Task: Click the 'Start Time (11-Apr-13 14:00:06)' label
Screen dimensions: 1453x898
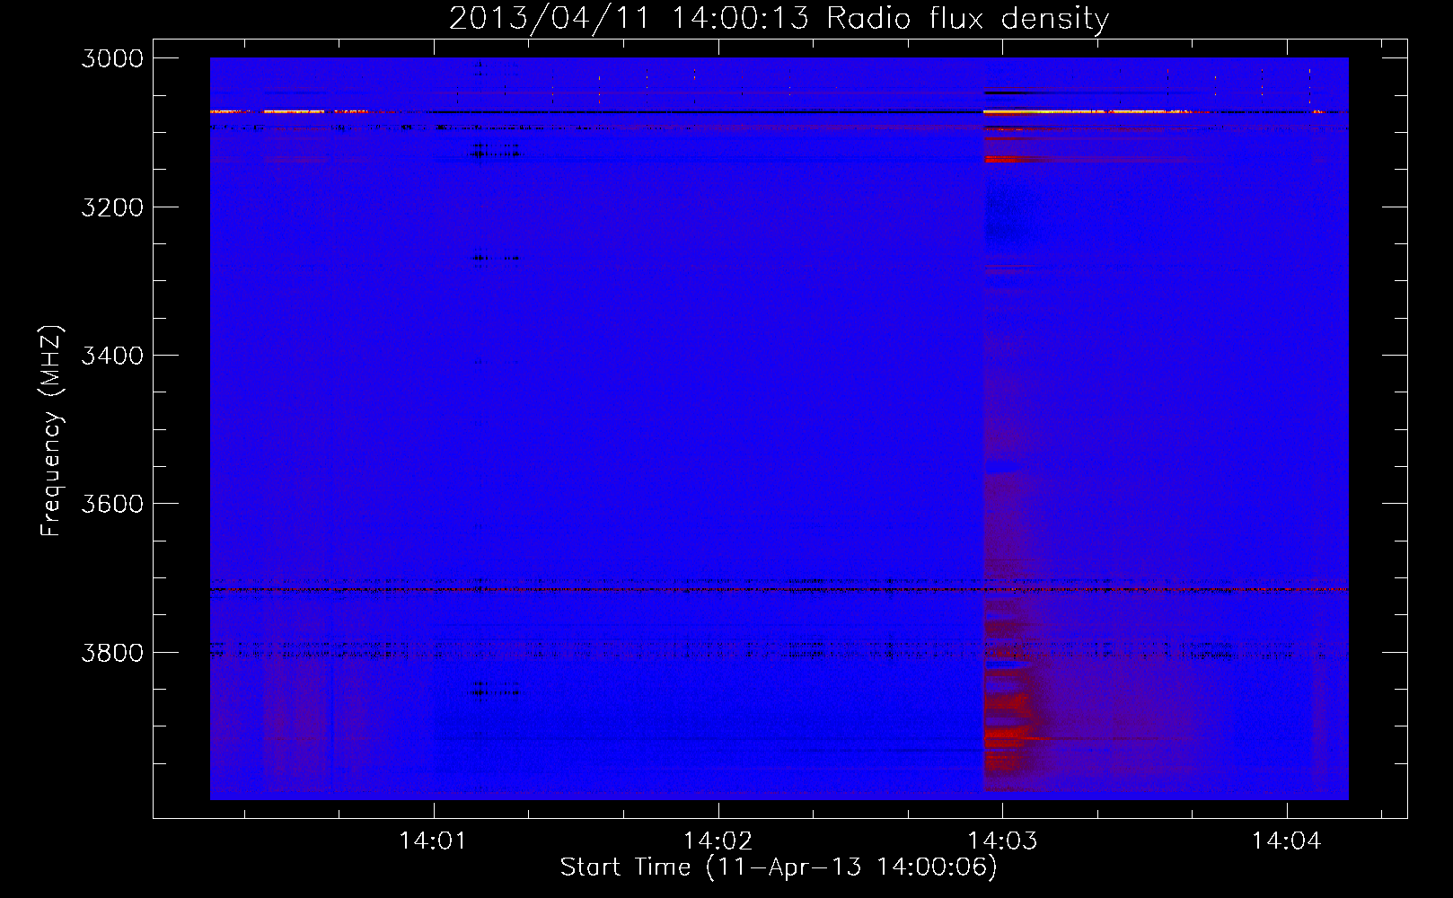Action: (779, 867)
